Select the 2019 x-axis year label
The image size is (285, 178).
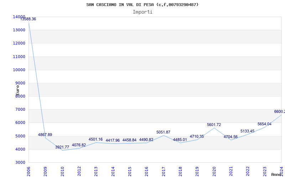197,172
